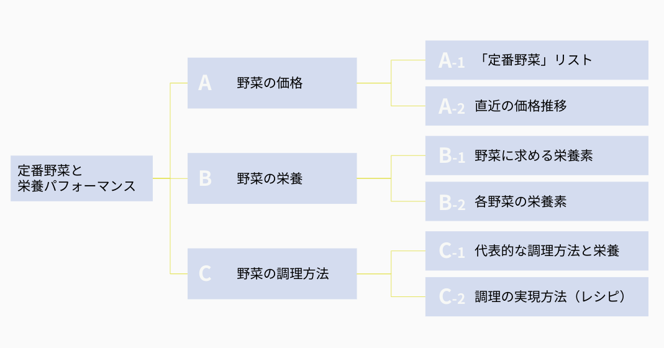Click the large letter C label

(x=205, y=274)
